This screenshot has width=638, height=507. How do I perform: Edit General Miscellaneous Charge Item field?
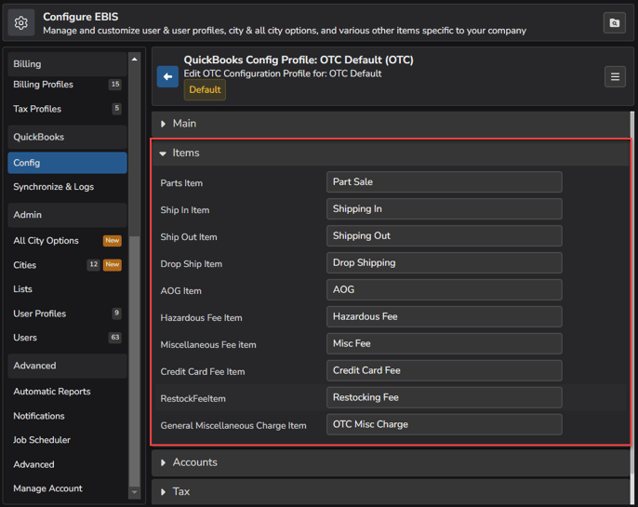pos(444,425)
